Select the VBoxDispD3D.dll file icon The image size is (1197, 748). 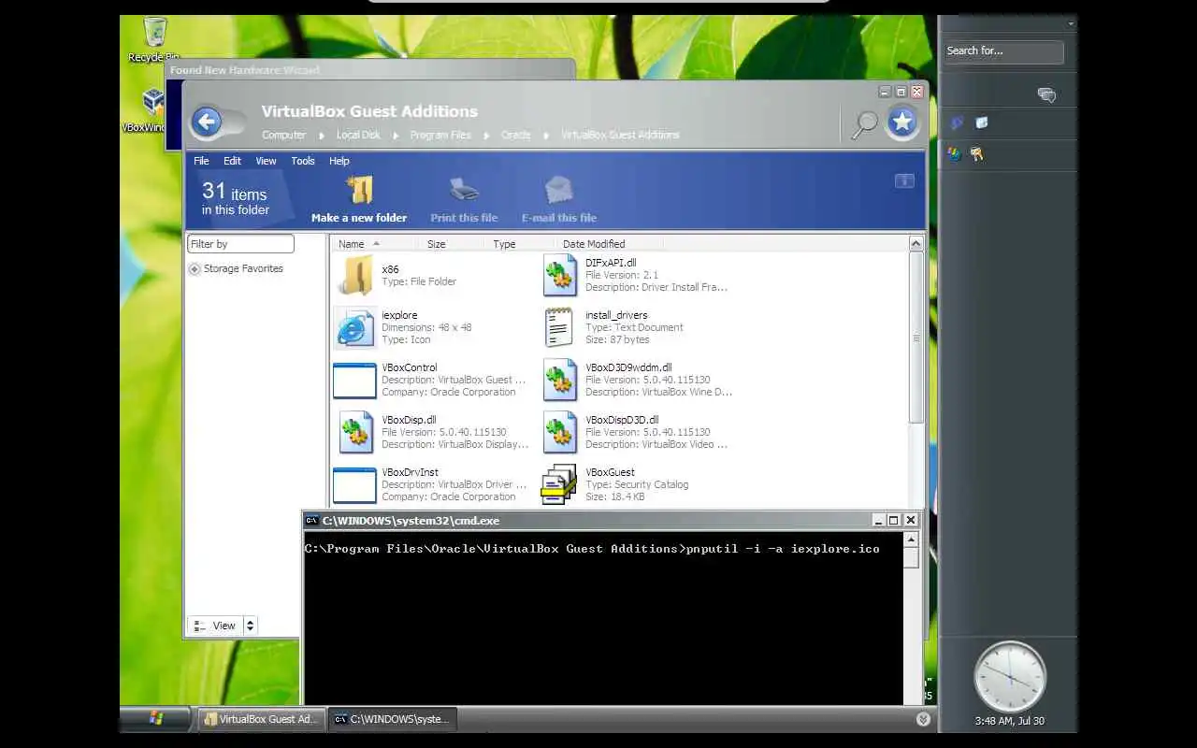click(560, 432)
